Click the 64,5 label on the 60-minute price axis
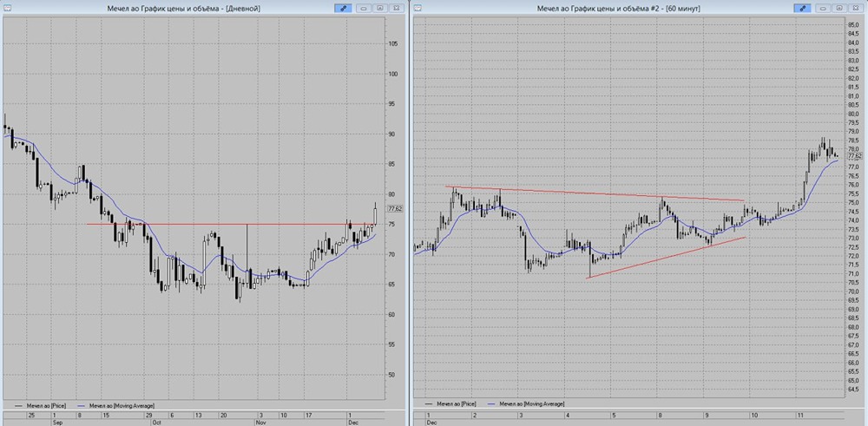This screenshot has height=426, width=868. tap(853, 390)
